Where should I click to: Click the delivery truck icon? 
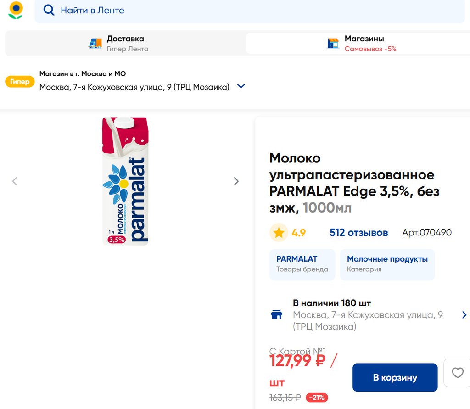[95, 43]
